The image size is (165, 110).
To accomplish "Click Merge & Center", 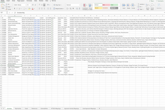I will pyautogui.click(x=59, y=9).
